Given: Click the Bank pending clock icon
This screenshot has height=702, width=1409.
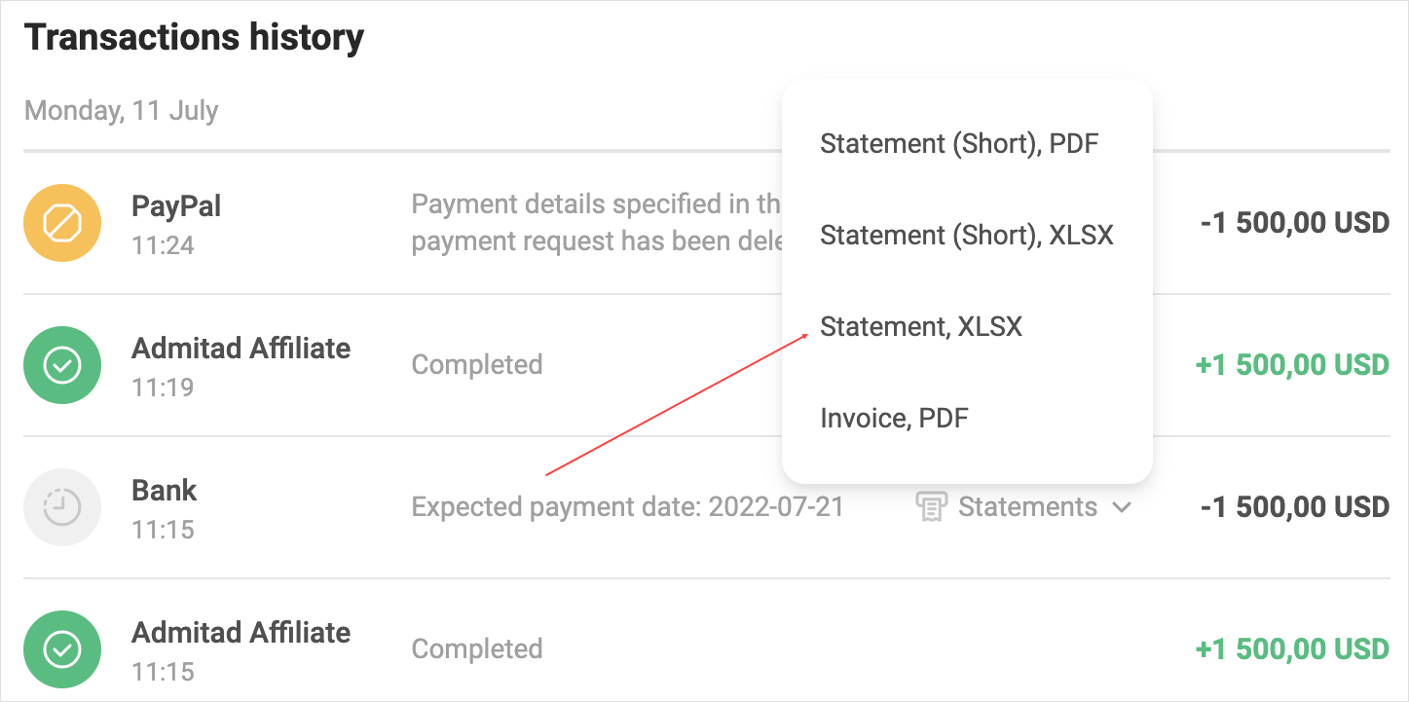Looking at the screenshot, I should [62, 507].
